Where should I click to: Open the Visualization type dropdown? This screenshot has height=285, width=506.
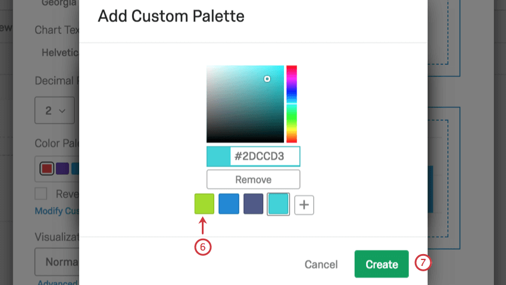point(57,262)
